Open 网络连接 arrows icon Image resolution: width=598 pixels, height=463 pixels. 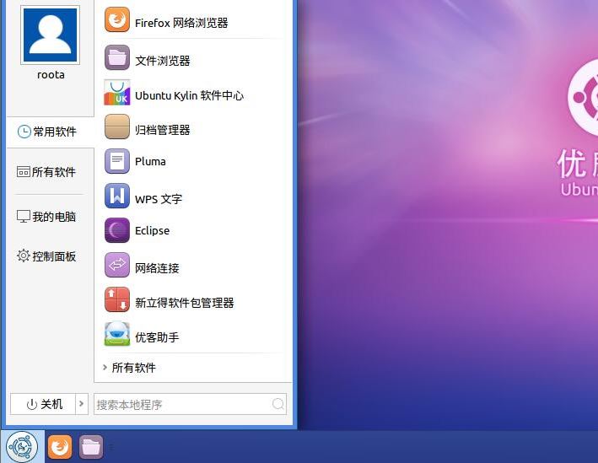click(x=117, y=265)
